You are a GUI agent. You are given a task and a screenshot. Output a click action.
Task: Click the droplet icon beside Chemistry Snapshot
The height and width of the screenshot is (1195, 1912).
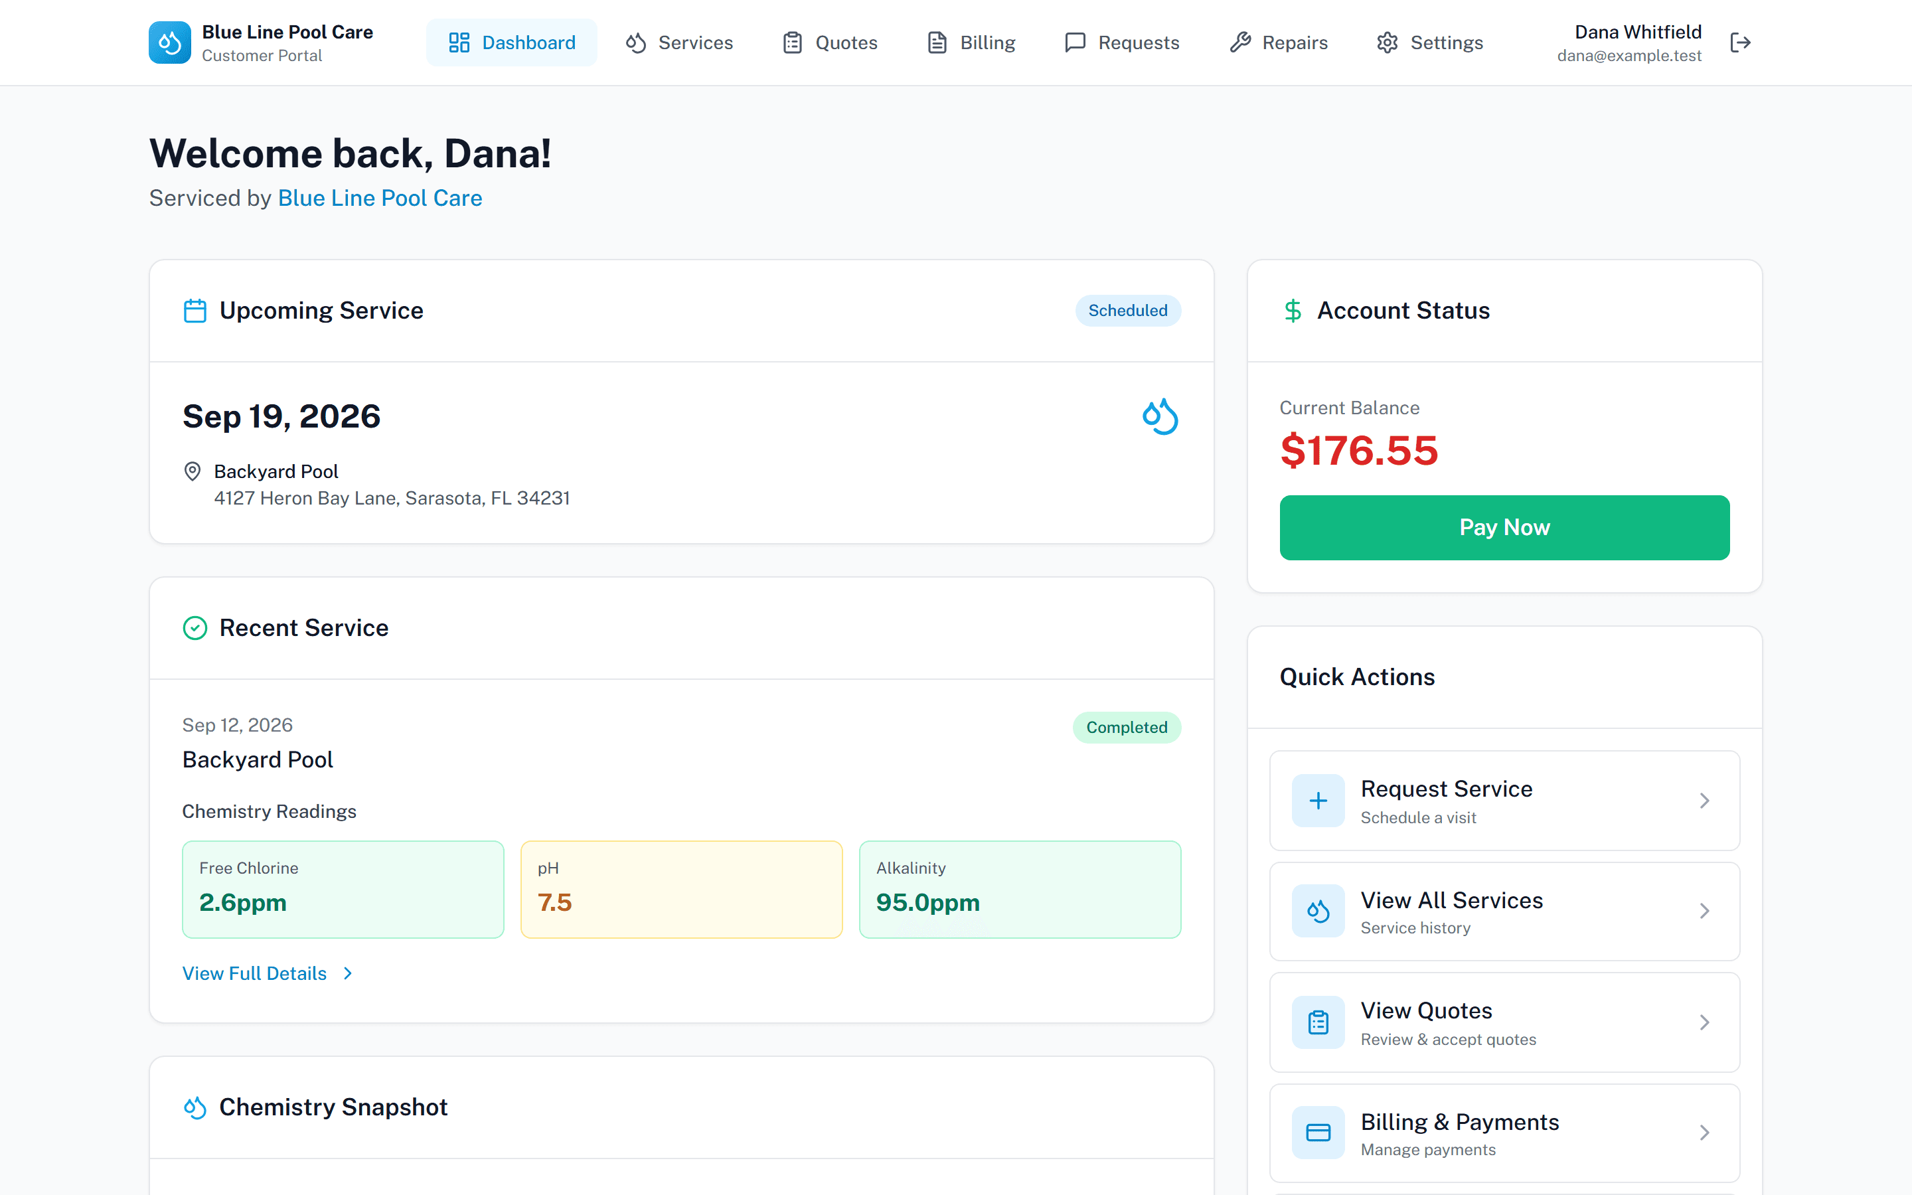click(x=195, y=1107)
